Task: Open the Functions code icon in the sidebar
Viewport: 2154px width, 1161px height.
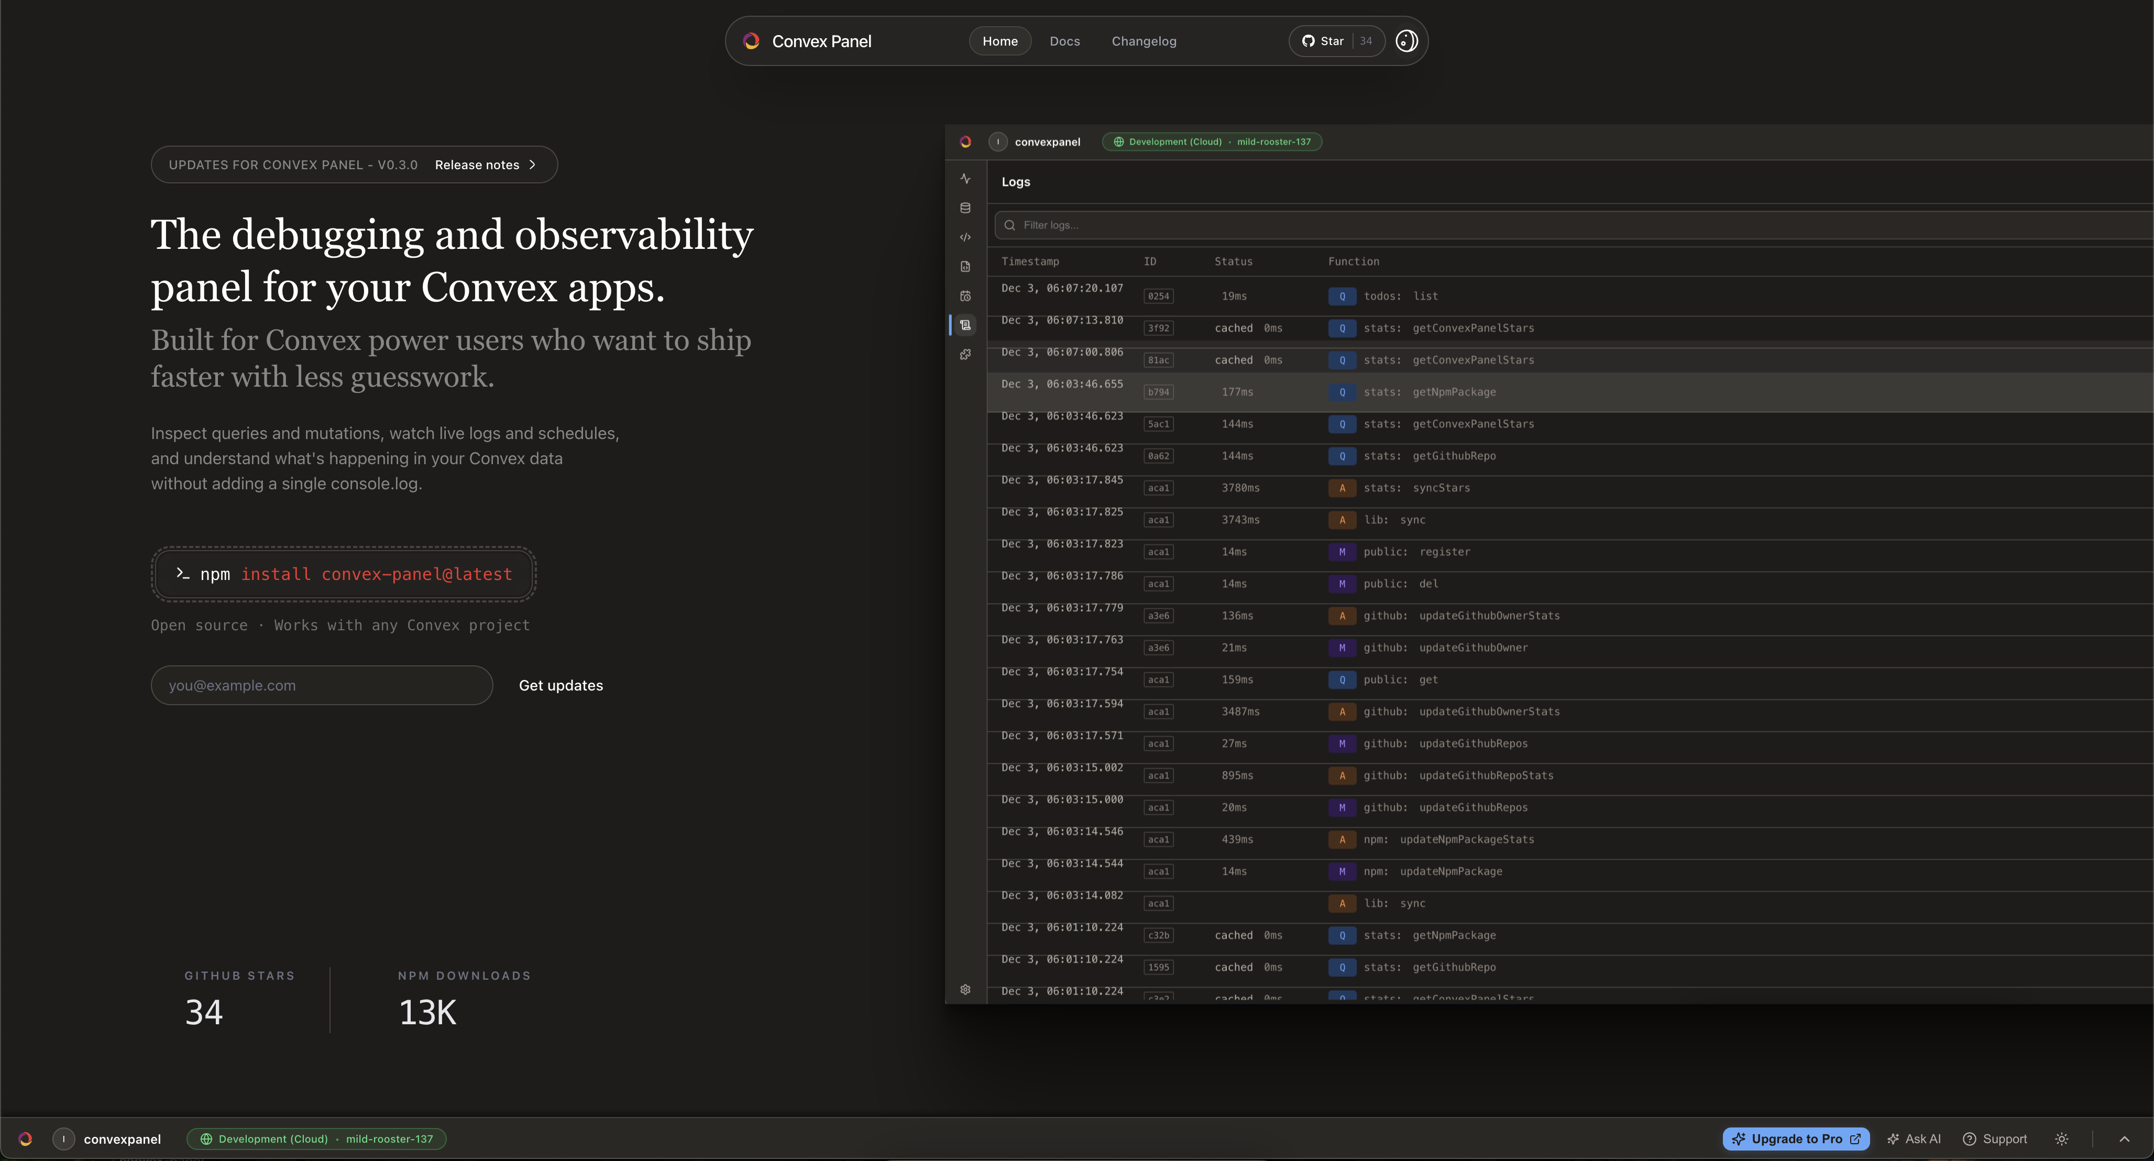Action: click(966, 237)
